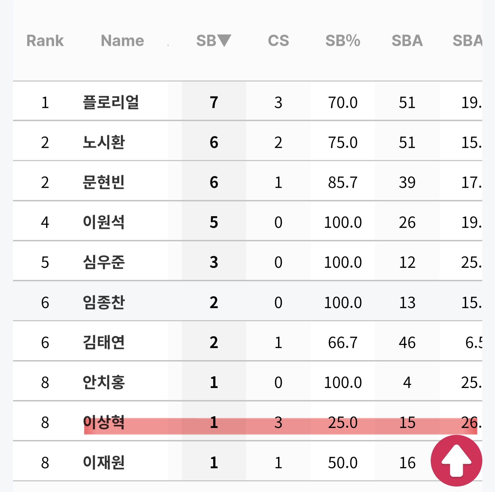Image resolution: width=495 pixels, height=492 pixels.
Task: Click 플로리얼's SB value 7
Action: 214,102
